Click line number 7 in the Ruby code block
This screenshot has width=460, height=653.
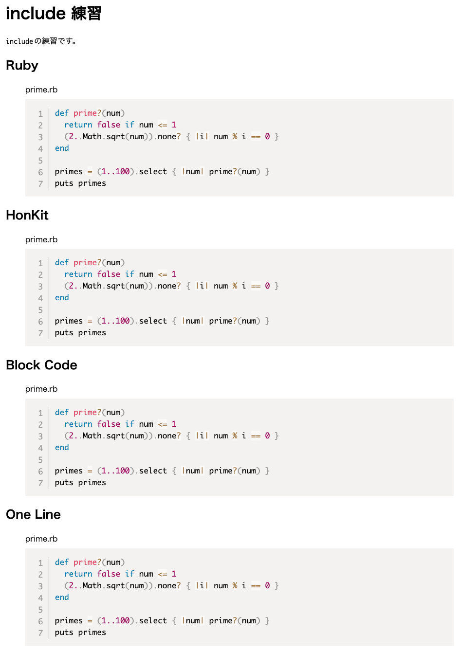click(x=40, y=184)
